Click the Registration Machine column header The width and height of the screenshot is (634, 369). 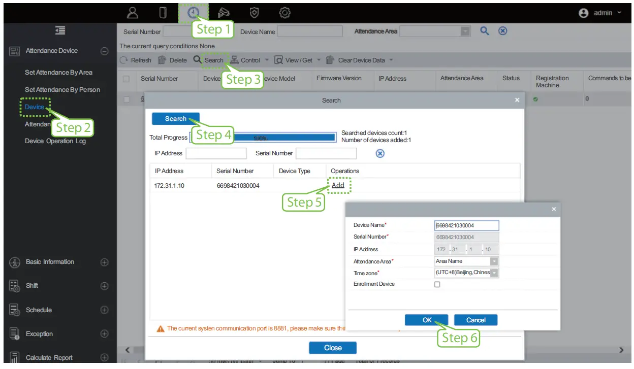[552, 82]
